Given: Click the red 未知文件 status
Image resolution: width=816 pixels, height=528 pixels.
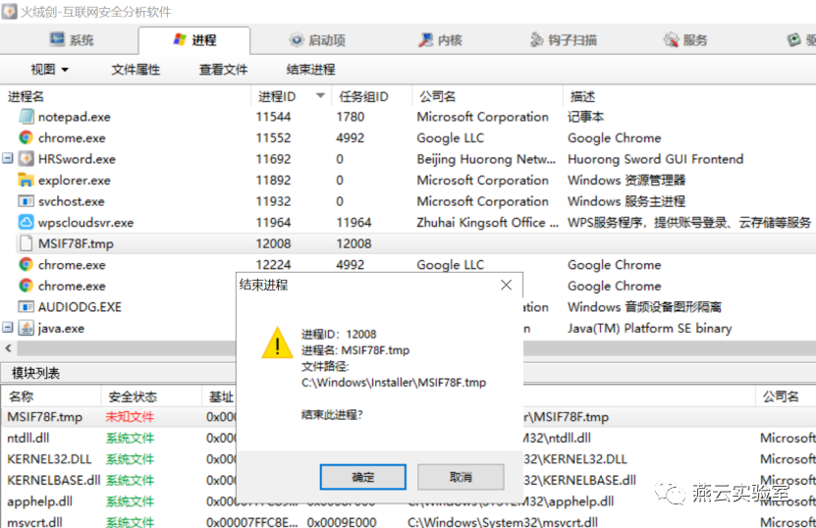Looking at the screenshot, I should (x=130, y=417).
